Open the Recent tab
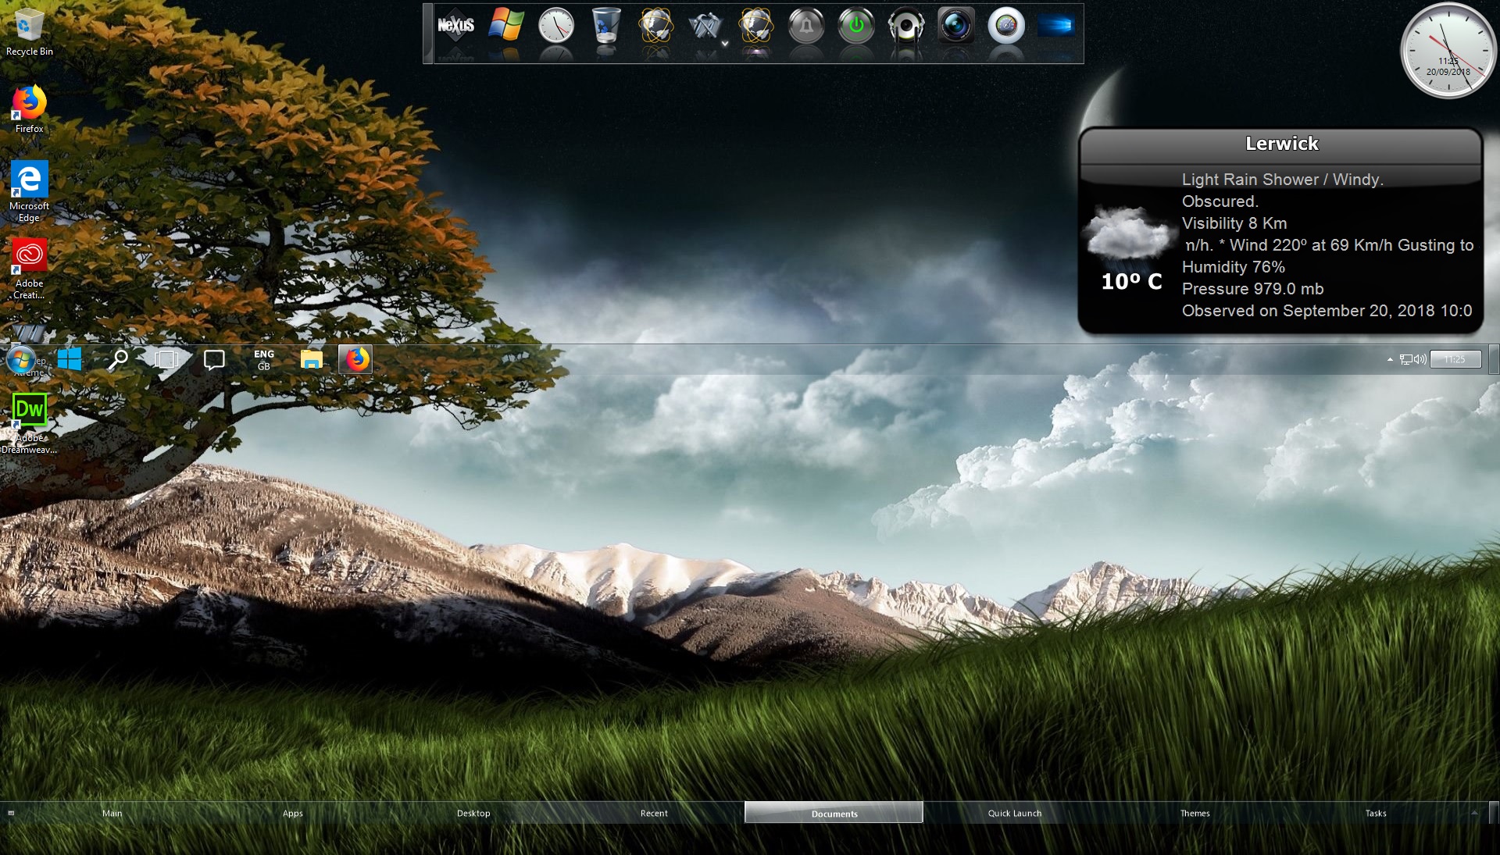 click(654, 813)
